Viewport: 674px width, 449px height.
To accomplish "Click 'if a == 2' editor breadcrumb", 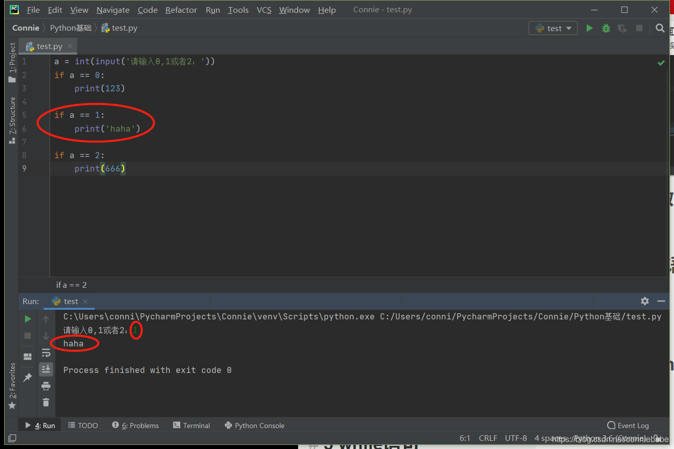I will coord(71,285).
